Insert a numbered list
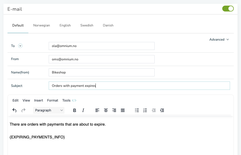The height and width of the screenshot is (155, 241). click(x=145, y=110)
